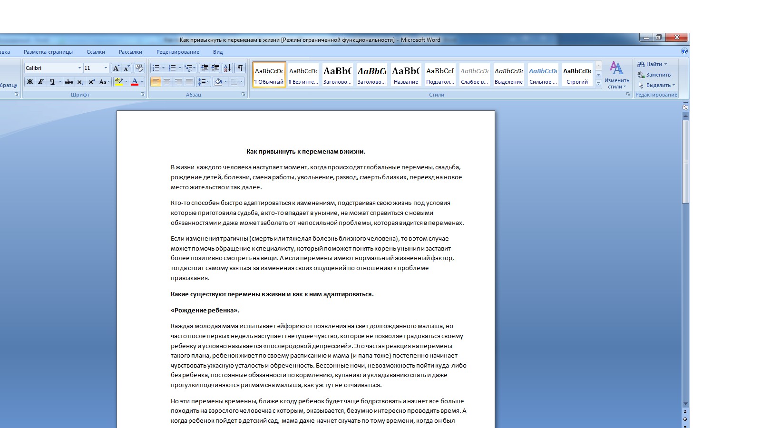Image resolution: width=761 pixels, height=428 pixels.
Task: Align text to the right
Action: (178, 82)
